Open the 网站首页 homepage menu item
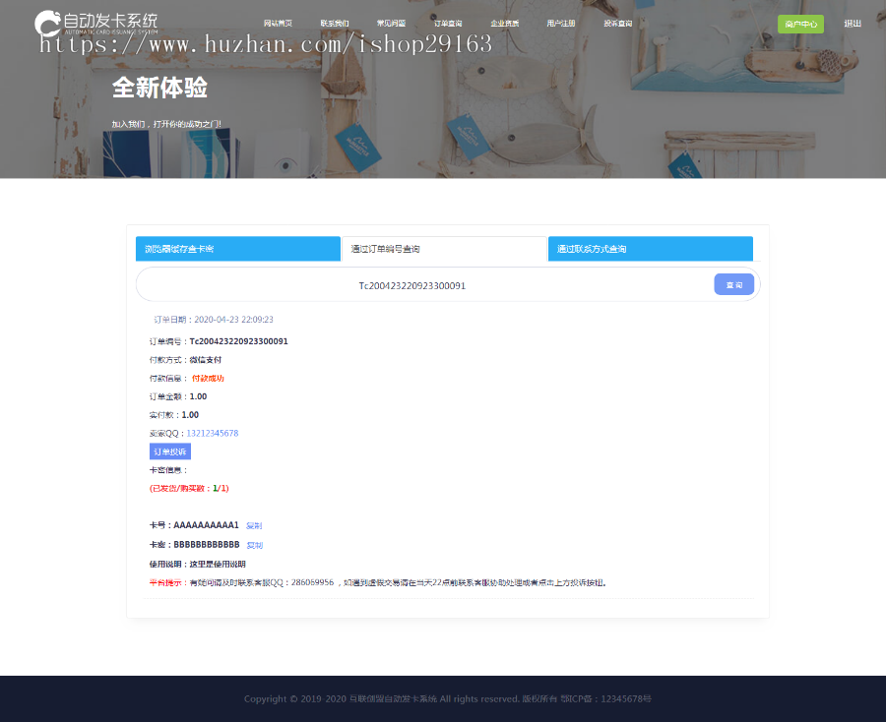The height and width of the screenshot is (722, 886). pyautogui.click(x=277, y=24)
